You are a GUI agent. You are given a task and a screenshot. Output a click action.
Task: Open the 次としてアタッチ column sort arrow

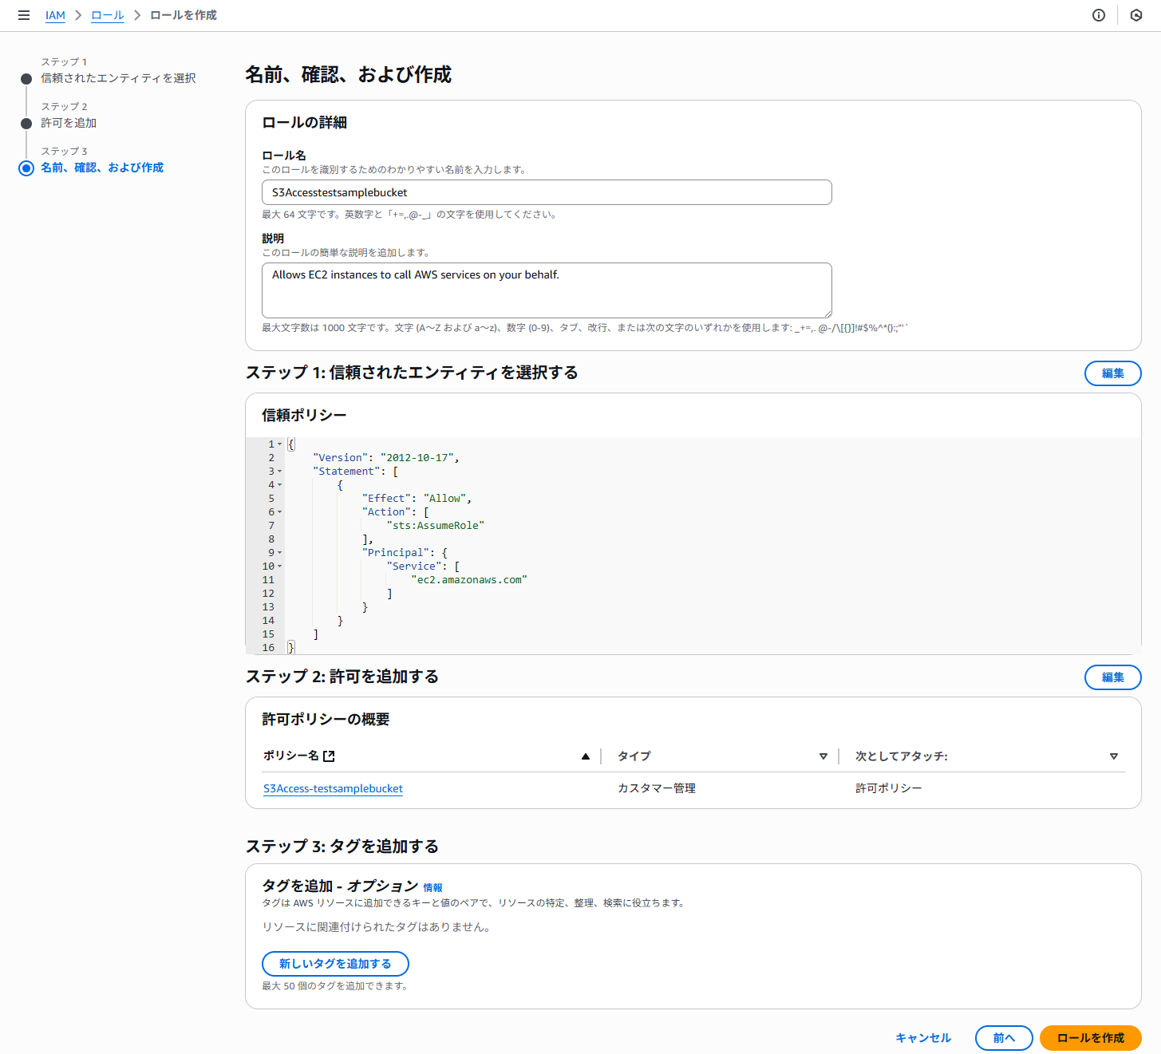click(x=1114, y=756)
